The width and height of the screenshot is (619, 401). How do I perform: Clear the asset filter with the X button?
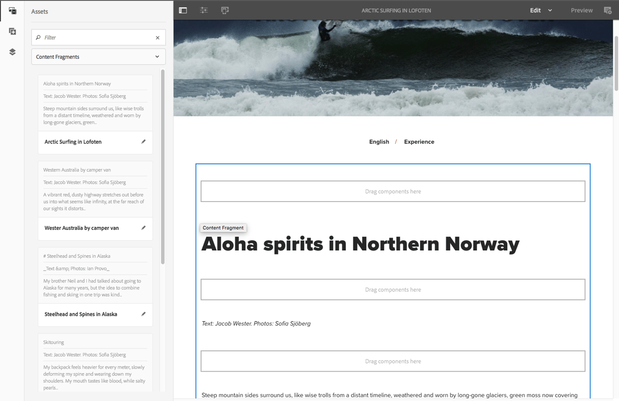pyautogui.click(x=157, y=37)
